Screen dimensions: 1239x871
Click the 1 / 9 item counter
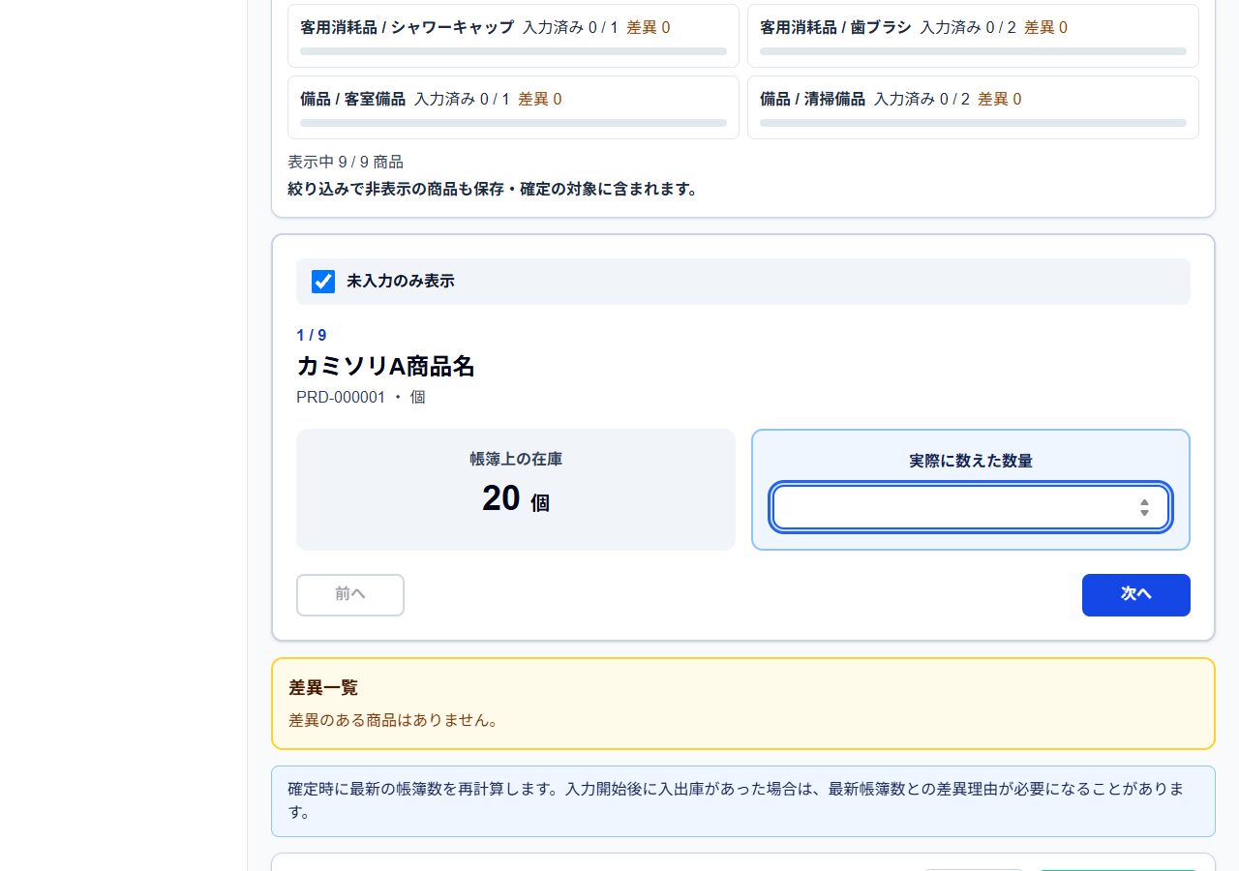pos(312,336)
